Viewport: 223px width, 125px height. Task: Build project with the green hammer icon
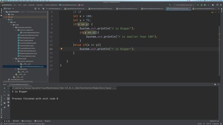point(170,5)
